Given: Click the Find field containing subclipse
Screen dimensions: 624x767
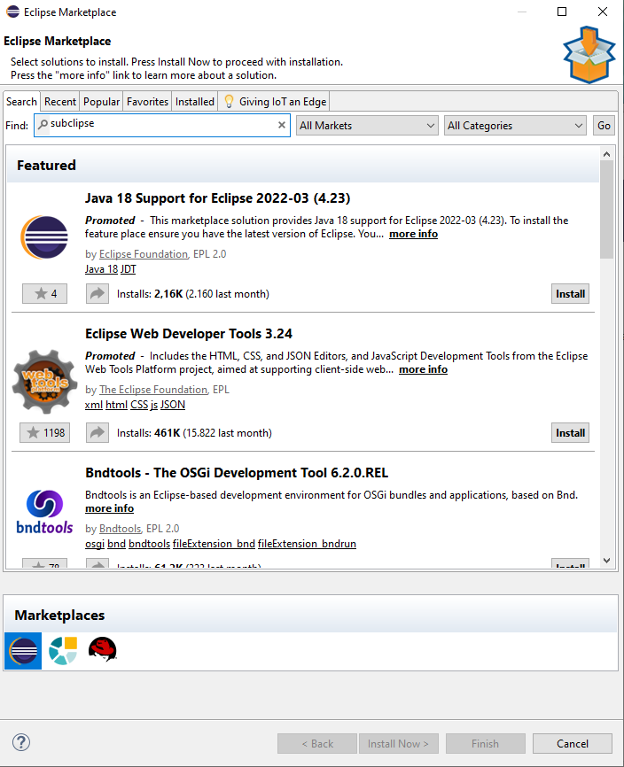Looking at the screenshot, I should click(x=162, y=125).
